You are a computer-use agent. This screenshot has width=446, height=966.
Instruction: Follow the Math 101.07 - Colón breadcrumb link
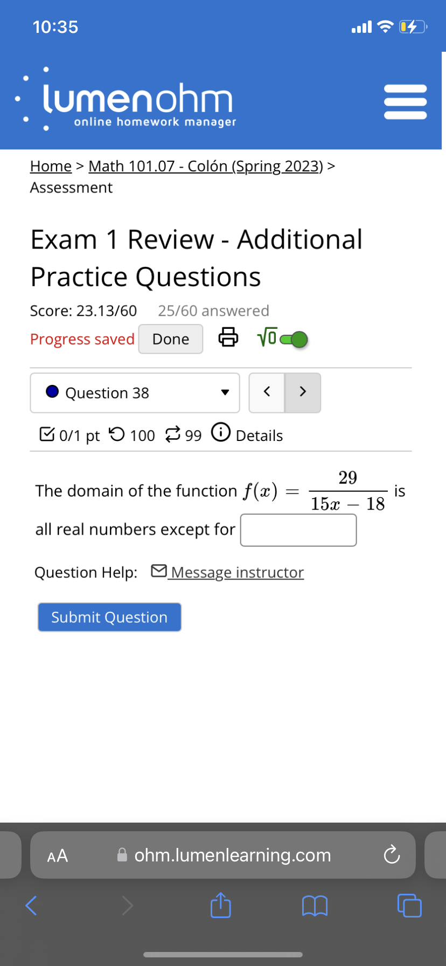pyautogui.click(x=205, y=166)
